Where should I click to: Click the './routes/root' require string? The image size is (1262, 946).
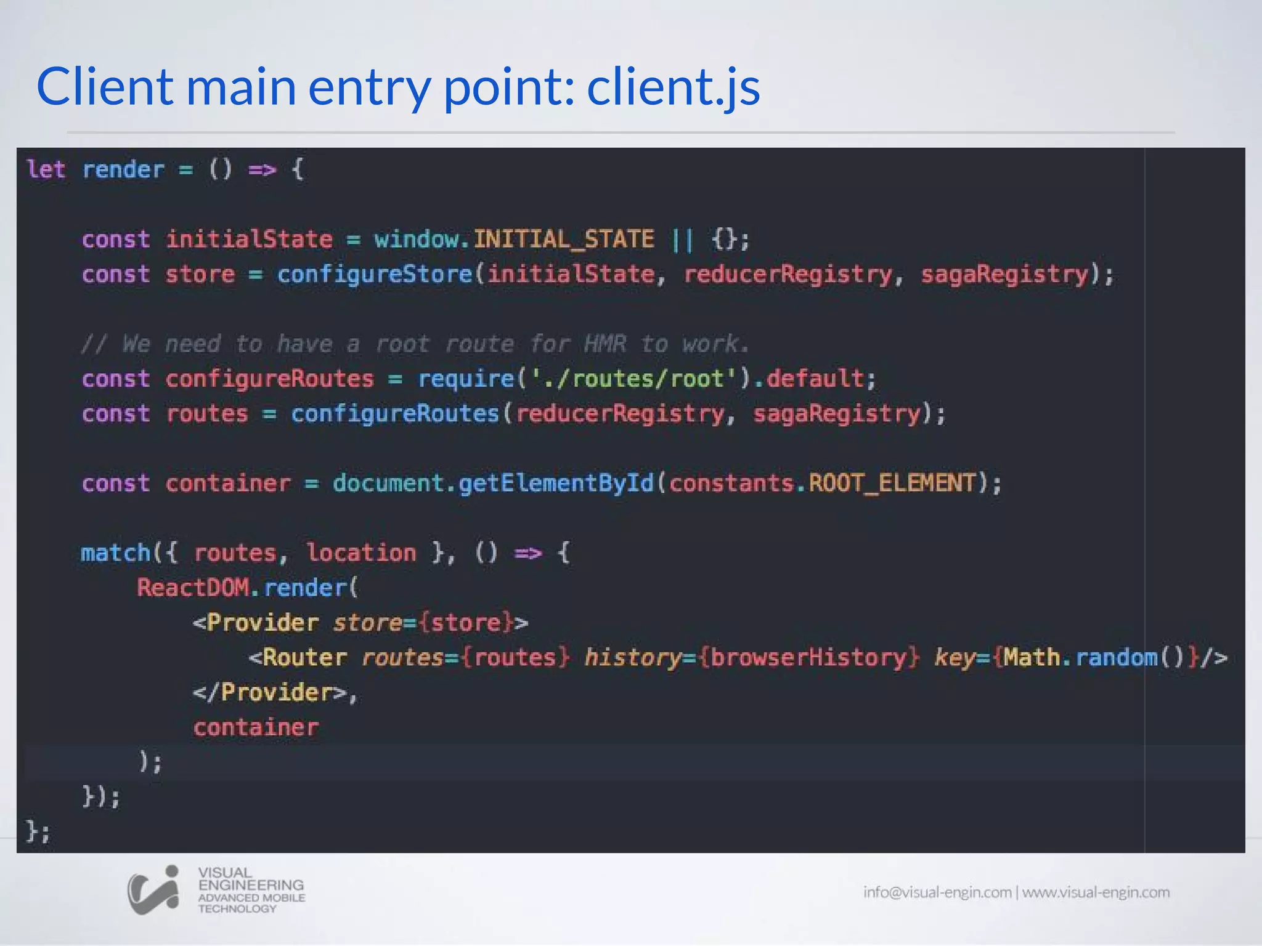click(x=634, y=378)
